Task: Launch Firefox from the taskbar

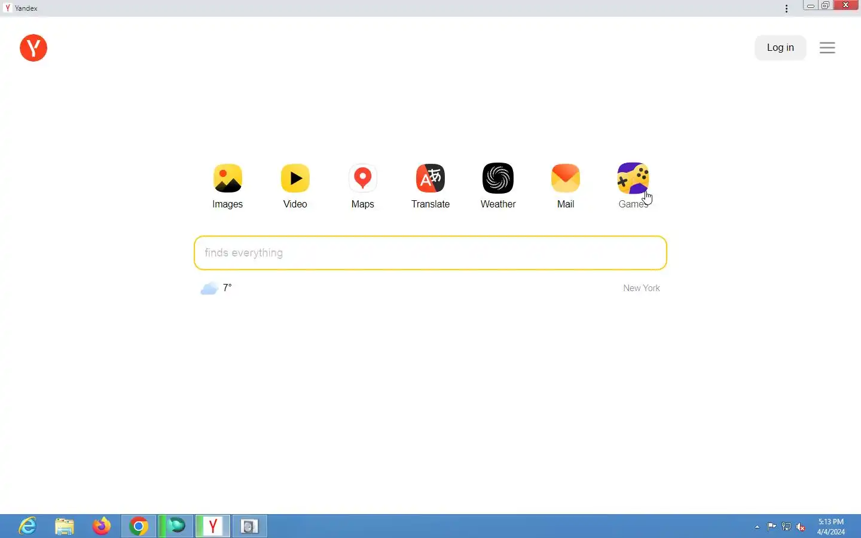Action: 102,526
